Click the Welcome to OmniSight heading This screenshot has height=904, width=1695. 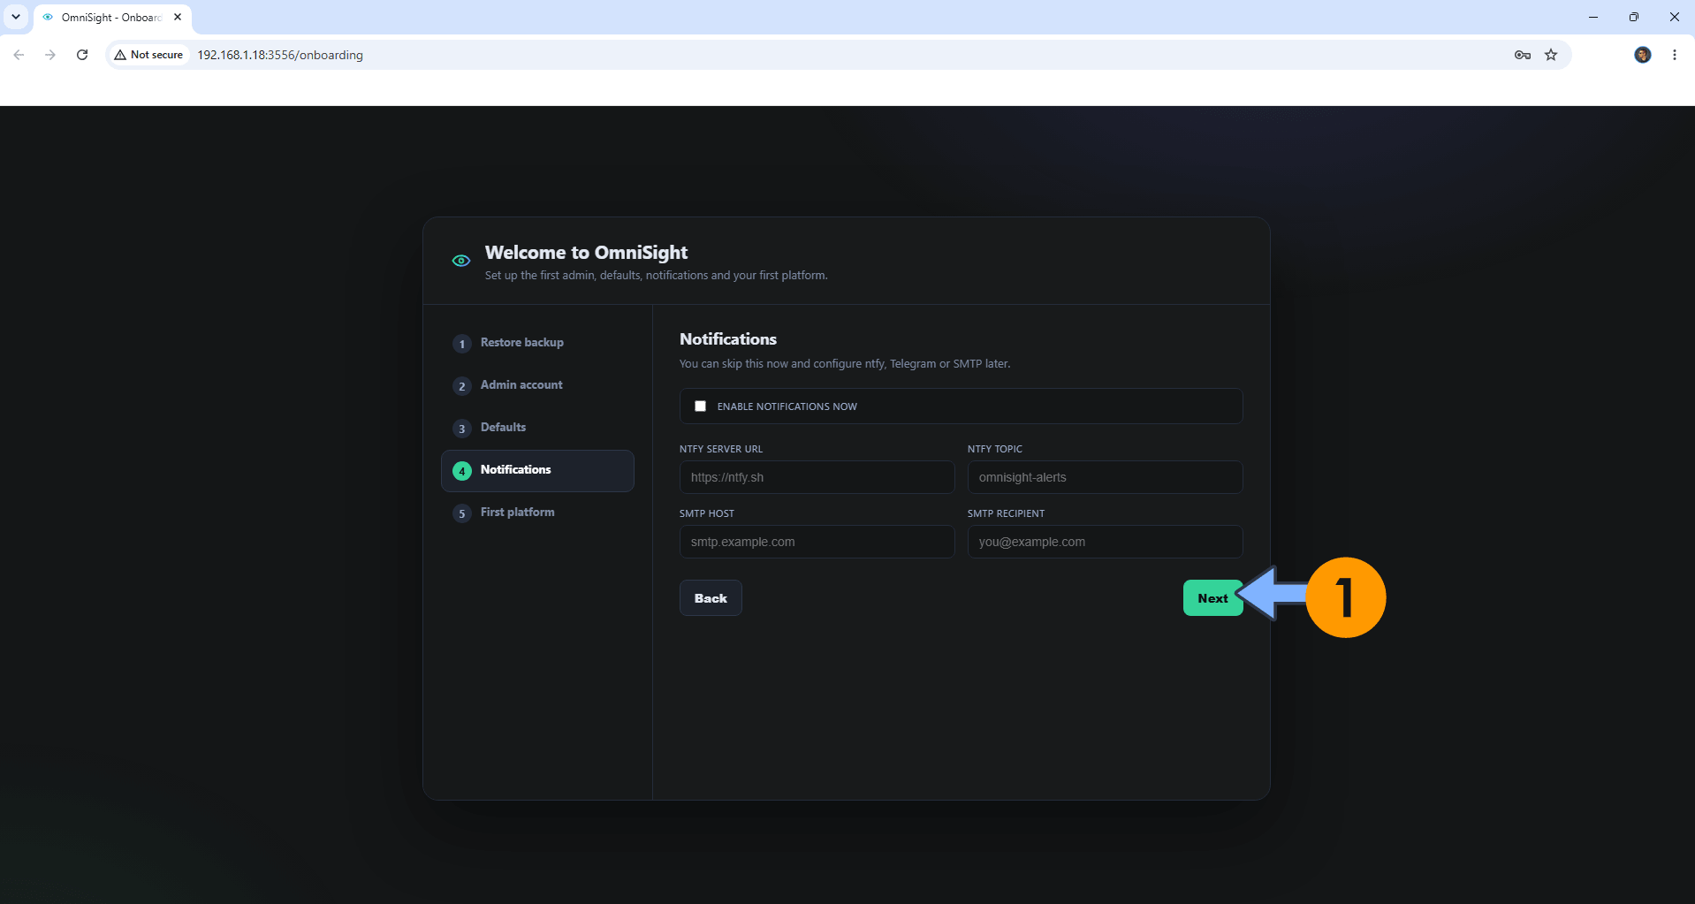[x=586, y=253]
